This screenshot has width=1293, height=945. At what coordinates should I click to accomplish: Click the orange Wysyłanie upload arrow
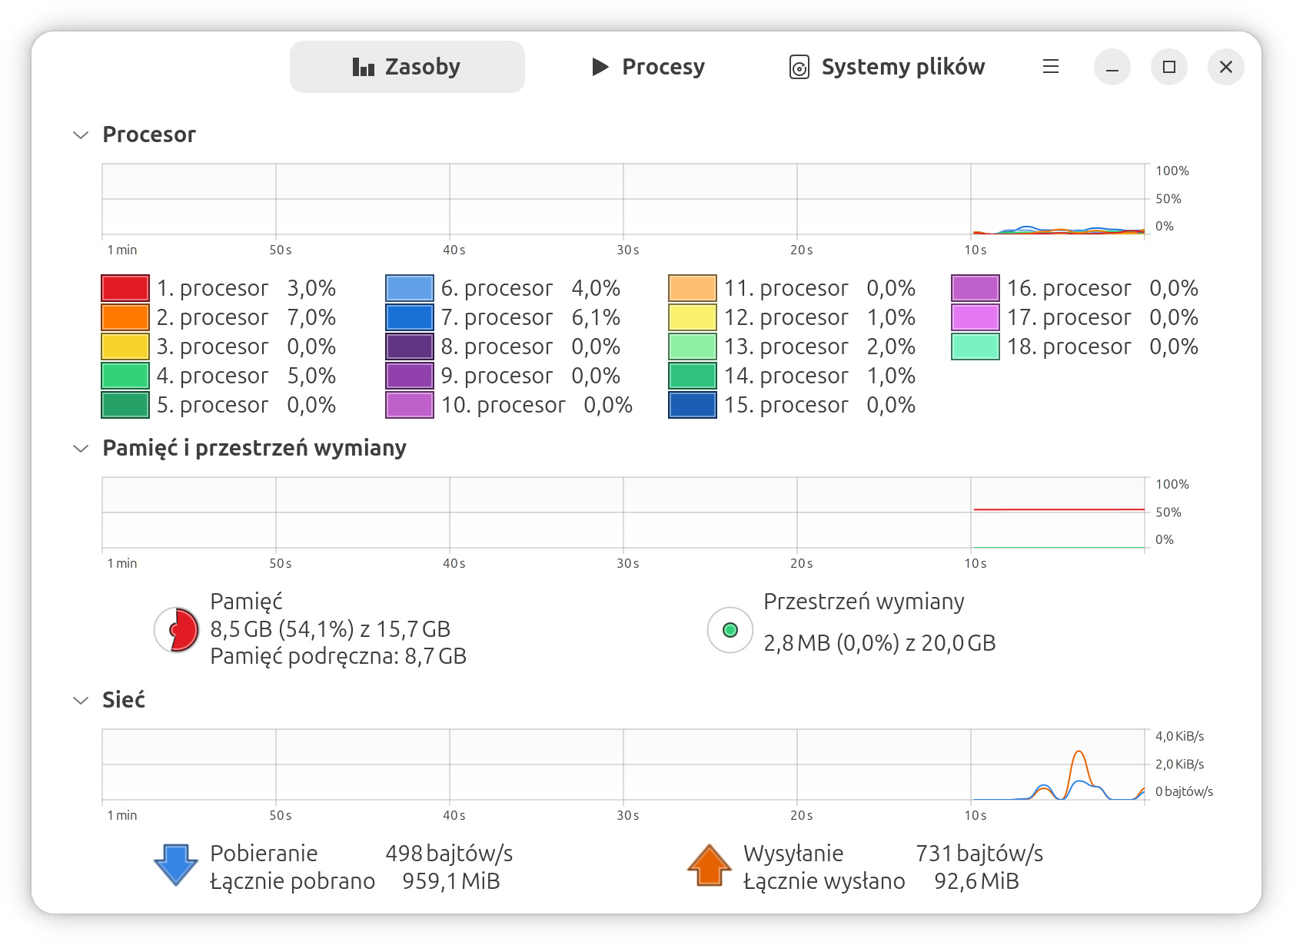[708, 865]
